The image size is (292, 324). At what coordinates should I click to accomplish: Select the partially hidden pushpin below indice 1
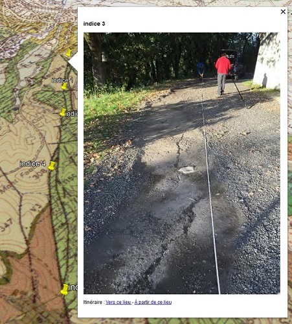tap(63, 112)
